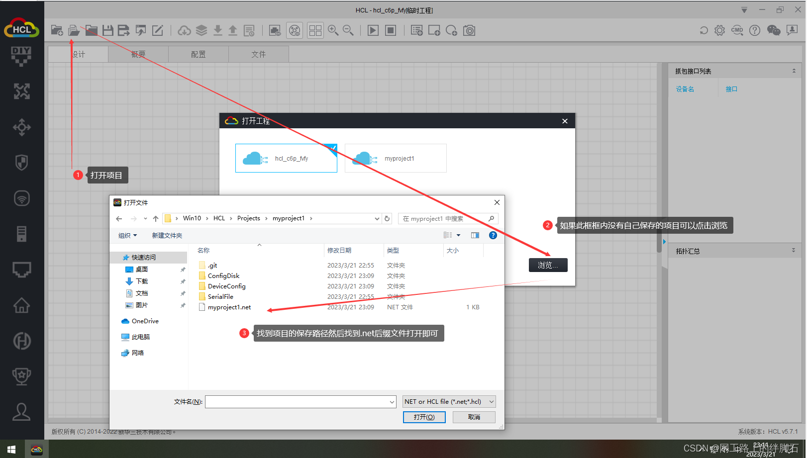
Task: Toggle the preview pane icon
Action: click(x=475, y=235)
